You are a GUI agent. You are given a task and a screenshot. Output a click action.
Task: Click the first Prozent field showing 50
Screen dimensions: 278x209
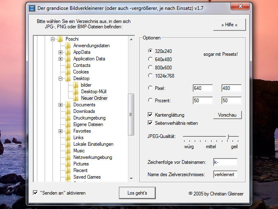pos(203,101)
